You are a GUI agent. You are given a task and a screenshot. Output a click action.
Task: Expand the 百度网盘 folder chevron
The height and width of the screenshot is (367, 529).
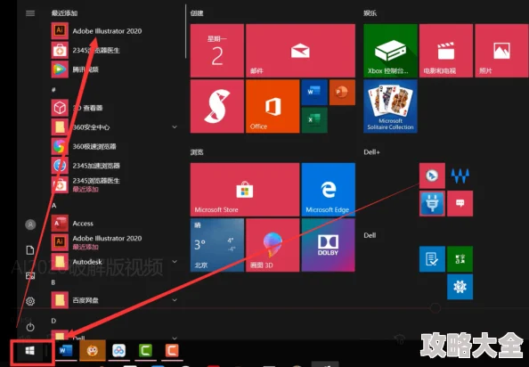(x=175, y=300)
